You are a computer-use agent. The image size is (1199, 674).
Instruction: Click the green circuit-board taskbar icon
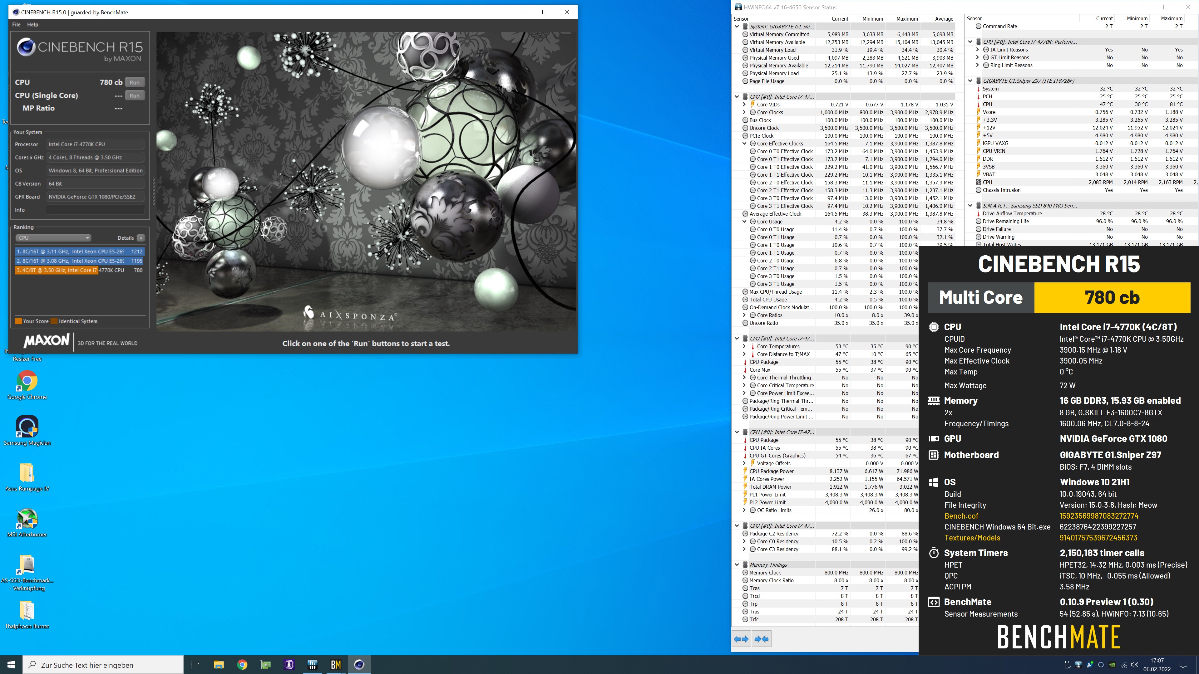[x=266, y=665]
